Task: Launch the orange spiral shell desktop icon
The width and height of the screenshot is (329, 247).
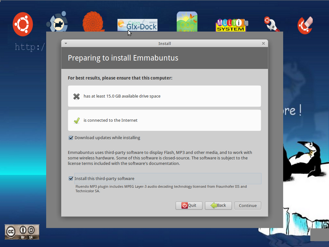Action: (x=93, y=22)
